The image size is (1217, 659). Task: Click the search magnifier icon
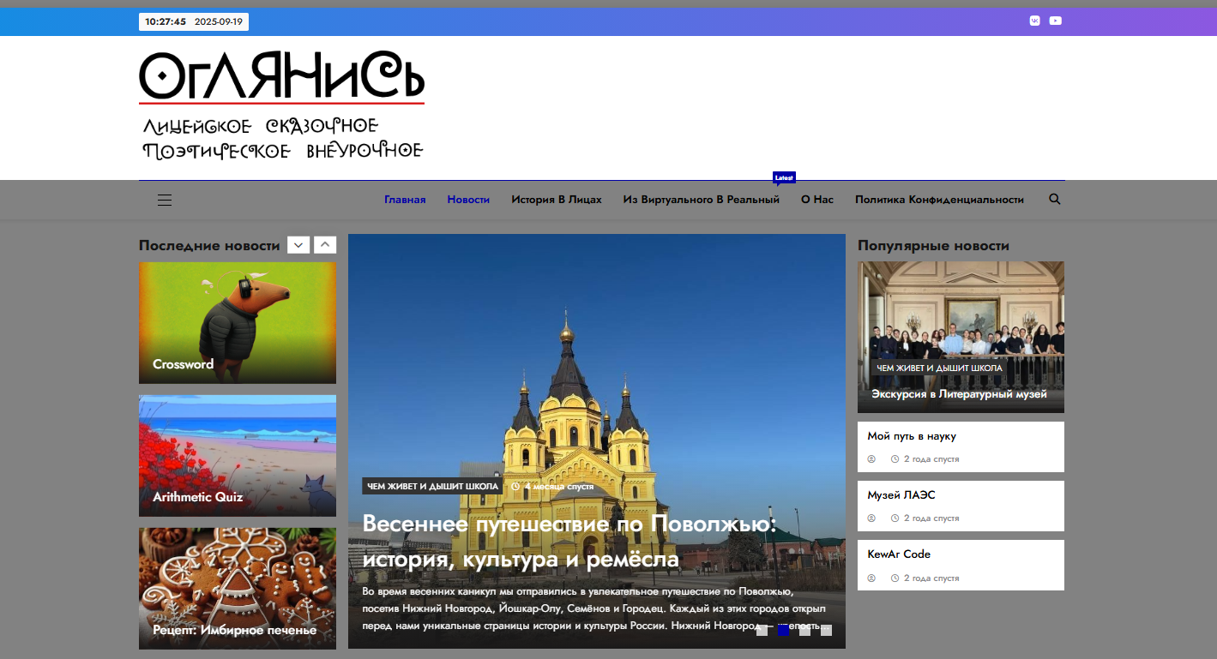click(1054, 199)
